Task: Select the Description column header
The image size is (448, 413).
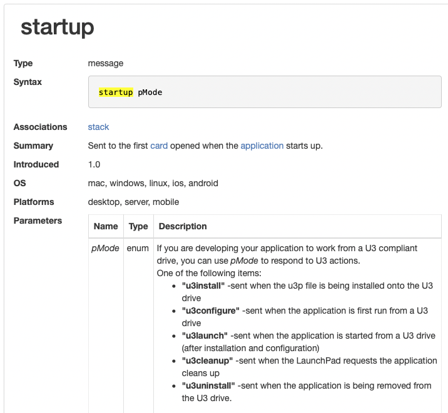Action: tap(183, 226)
